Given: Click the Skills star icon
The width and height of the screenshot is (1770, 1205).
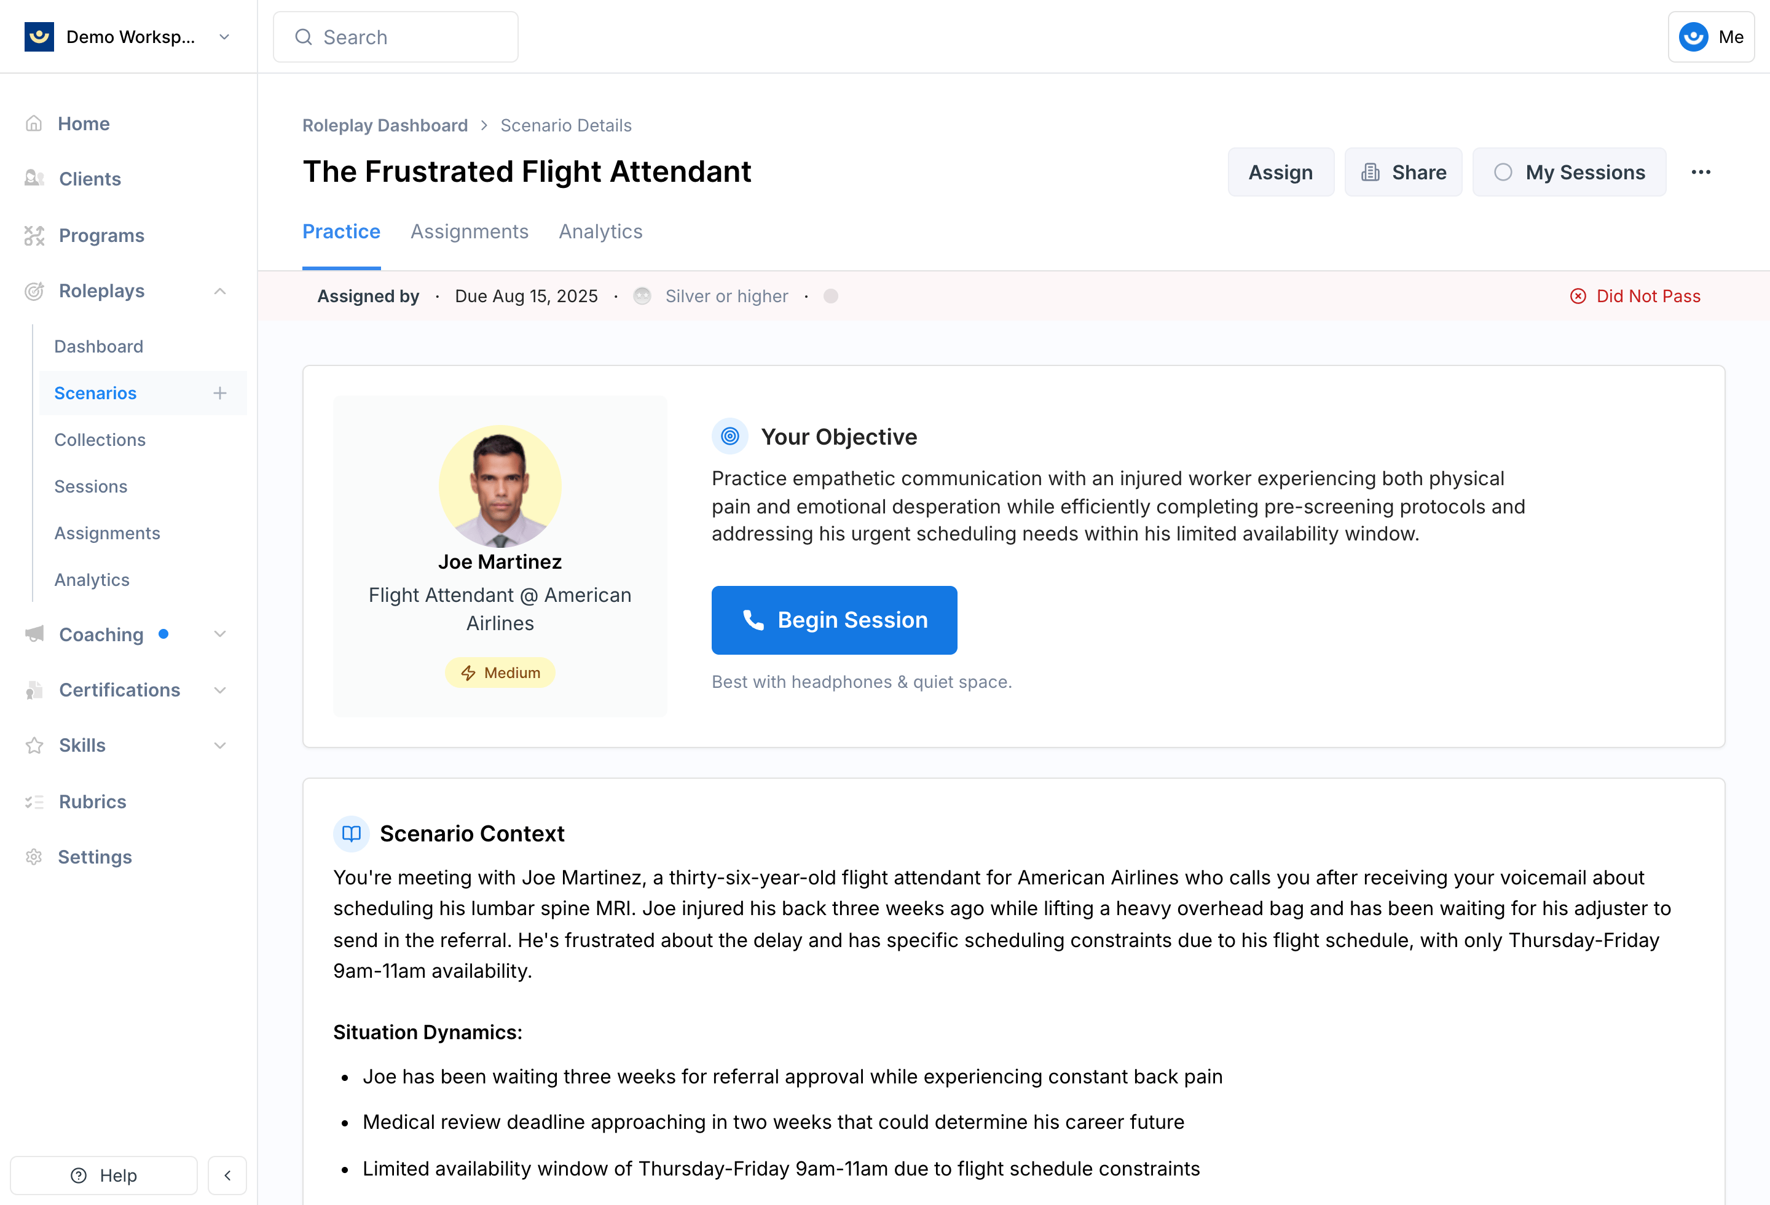Looking at the screenshot, I should [34, 745].
